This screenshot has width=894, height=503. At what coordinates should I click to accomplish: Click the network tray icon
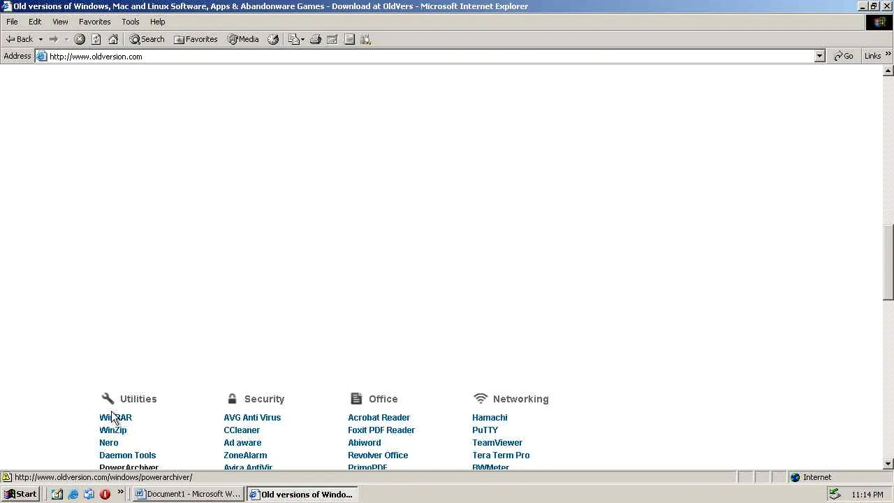[x=834, y=494]
